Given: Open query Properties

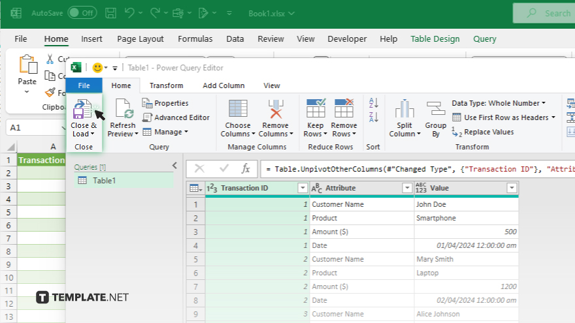Looking at the screenshot, I should (x=165, y=103).
